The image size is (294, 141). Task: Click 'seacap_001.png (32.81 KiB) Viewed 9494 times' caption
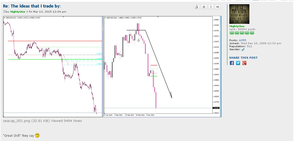(42, 121)
